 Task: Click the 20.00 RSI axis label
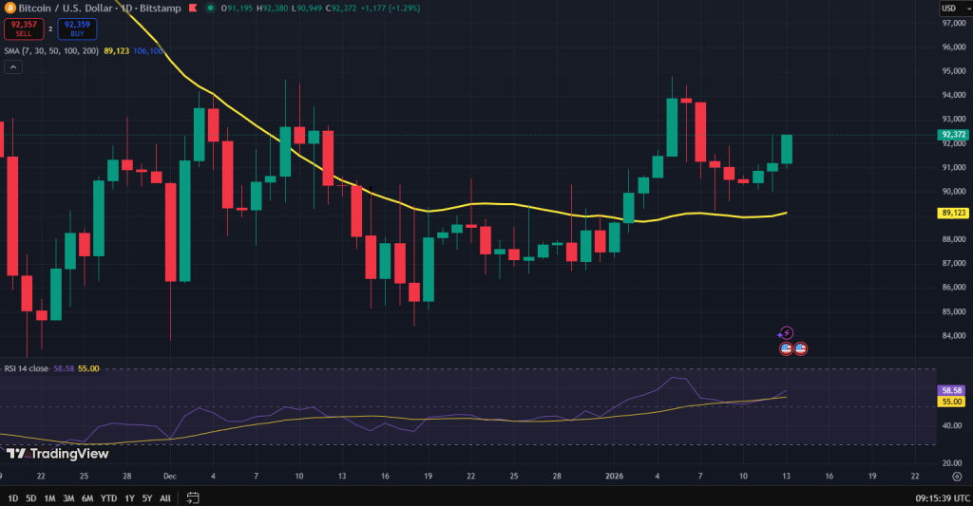pyautogui.click(x=952, y=463)
